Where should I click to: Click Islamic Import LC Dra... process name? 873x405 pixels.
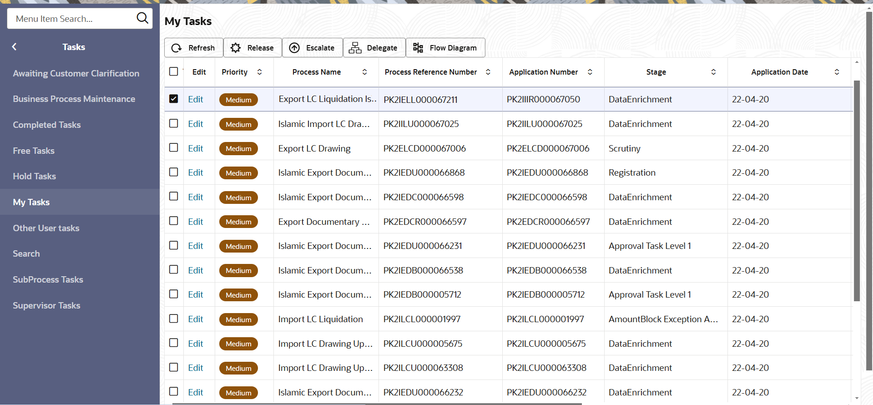pyautogui.click(x=324, y=124)
